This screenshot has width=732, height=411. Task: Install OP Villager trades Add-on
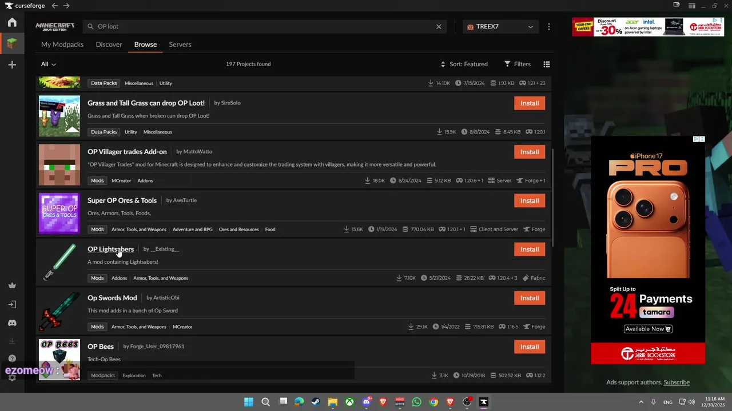click(530, 152)
